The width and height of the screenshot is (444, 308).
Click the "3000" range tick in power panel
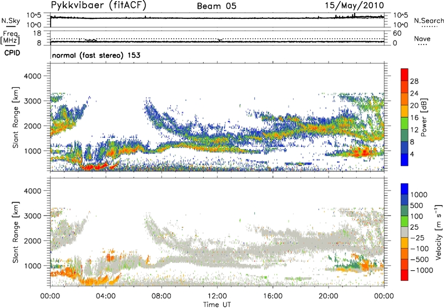(x=33, y=101)
